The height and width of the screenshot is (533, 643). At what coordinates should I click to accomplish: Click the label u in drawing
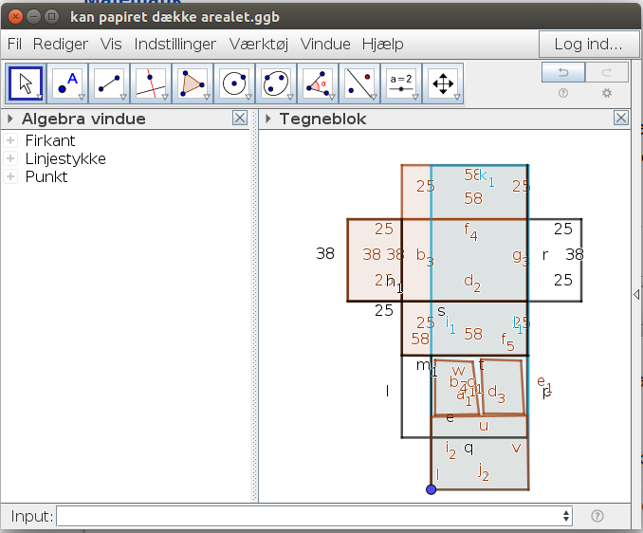point(484,426)
